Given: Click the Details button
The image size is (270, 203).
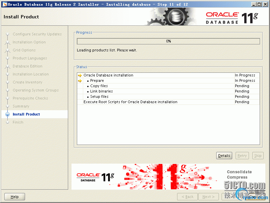Looking at the screenshot, I should 224,156.
